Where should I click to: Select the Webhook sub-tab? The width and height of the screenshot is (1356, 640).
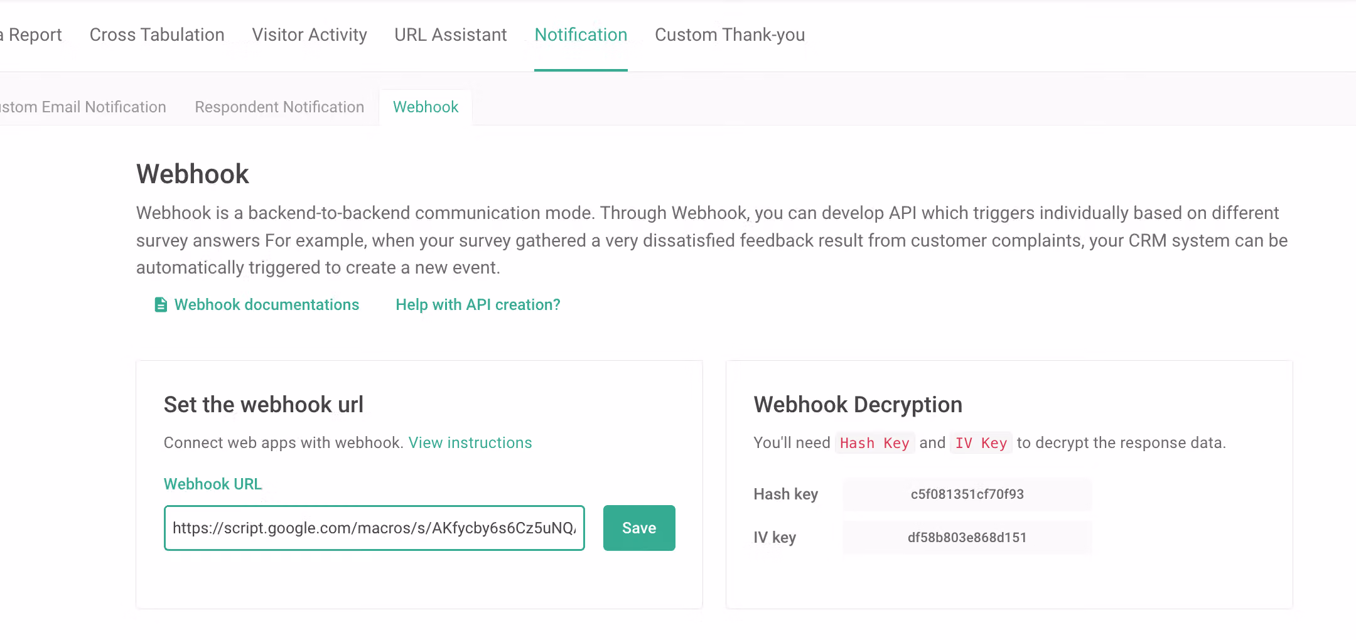(426, 107)
